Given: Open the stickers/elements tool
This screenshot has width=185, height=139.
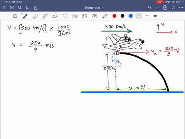Looking at the screenshot, I should (x=75, y=16).
